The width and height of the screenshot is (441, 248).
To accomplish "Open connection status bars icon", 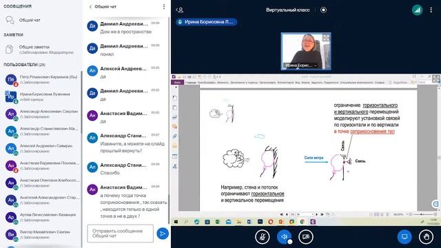I will pos(417,10).
